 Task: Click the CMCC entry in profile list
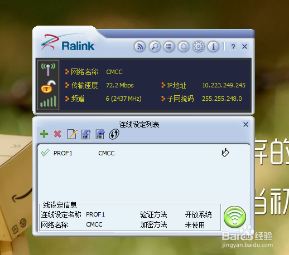coord(107,153)
